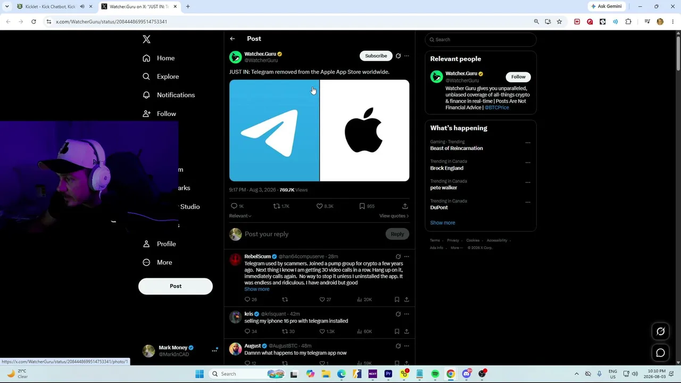The width and height of the screenshot is (681, 383).
Task: Go to Explore in the sidebar menu
Action: 168,77
